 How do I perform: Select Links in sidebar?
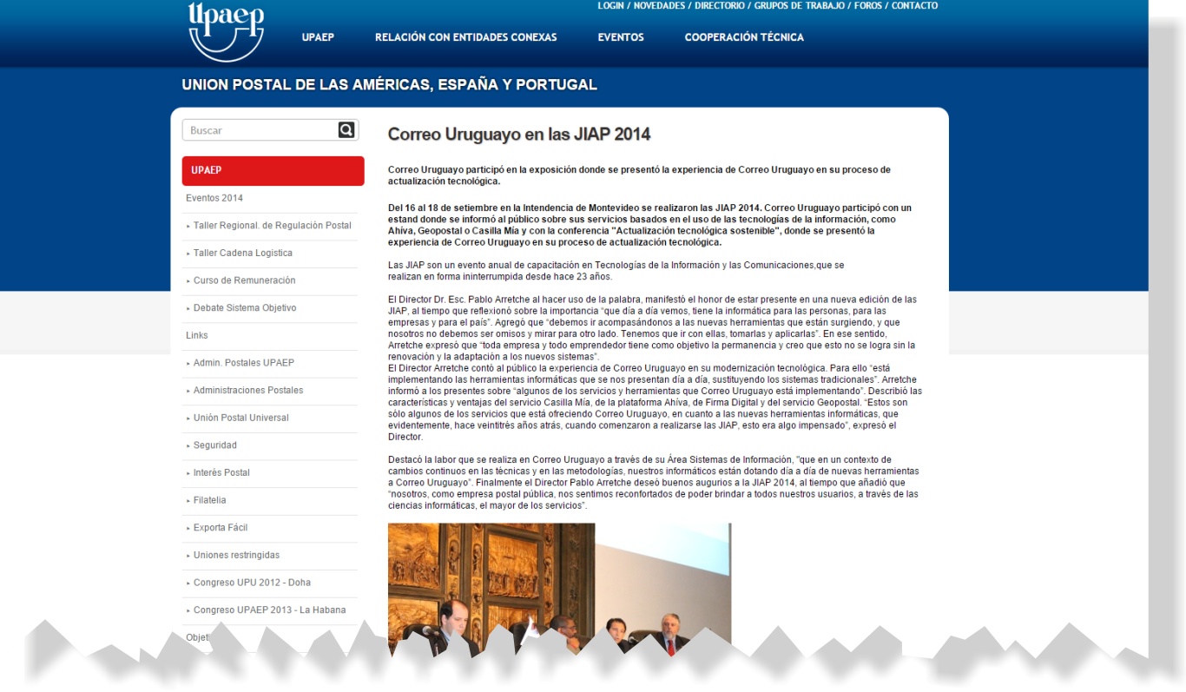point(197,335)
